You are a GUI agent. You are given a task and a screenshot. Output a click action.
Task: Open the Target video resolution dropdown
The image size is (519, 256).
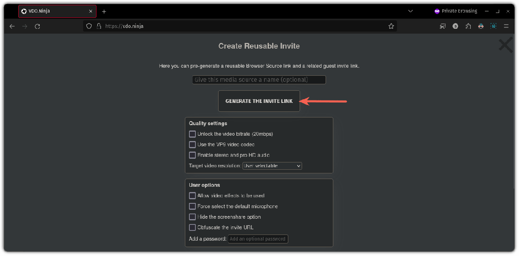click(x=272, y=166)
